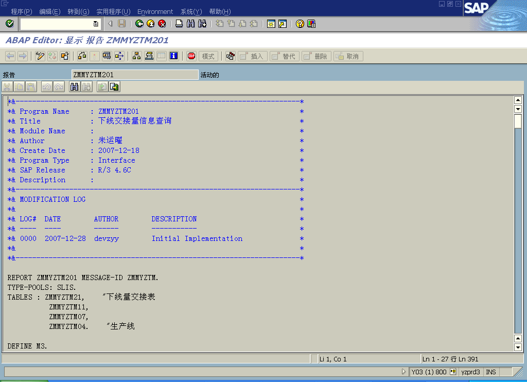Click the Other Object icon
527x382 pixels.
tap(65, 56)
